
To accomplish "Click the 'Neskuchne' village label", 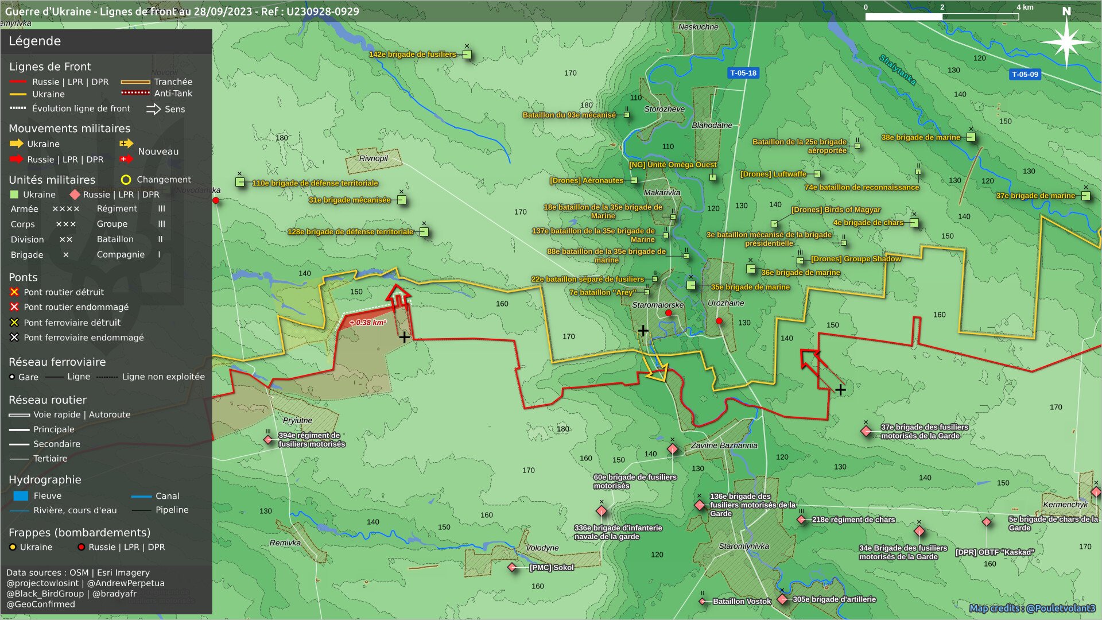I will tap(699, 27).
